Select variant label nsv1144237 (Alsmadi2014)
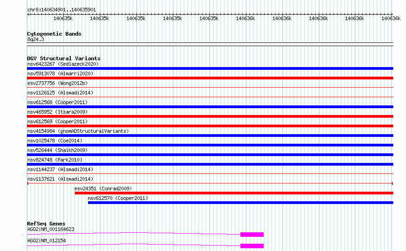The height and width of the screenshot is (251, 406). pyautogui.click(x=60, y=169)
